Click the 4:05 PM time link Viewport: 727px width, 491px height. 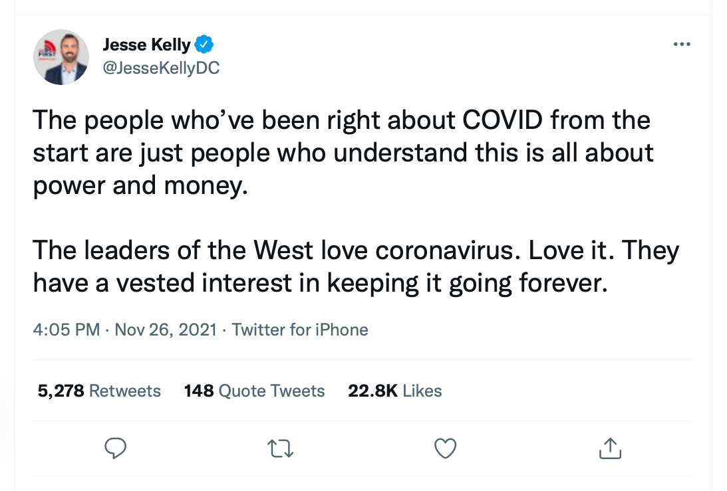67,330
